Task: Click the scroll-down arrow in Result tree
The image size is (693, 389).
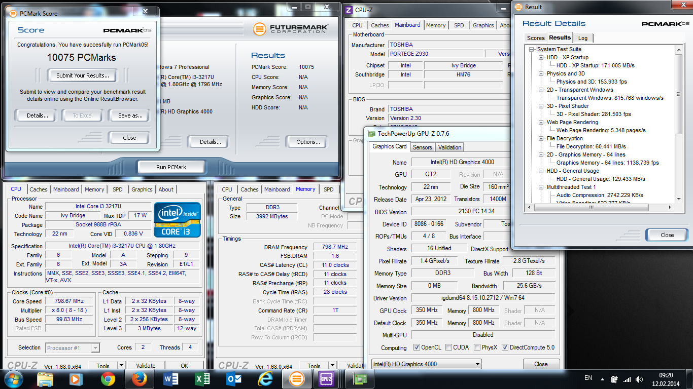Action: click(x=679, y=200)
